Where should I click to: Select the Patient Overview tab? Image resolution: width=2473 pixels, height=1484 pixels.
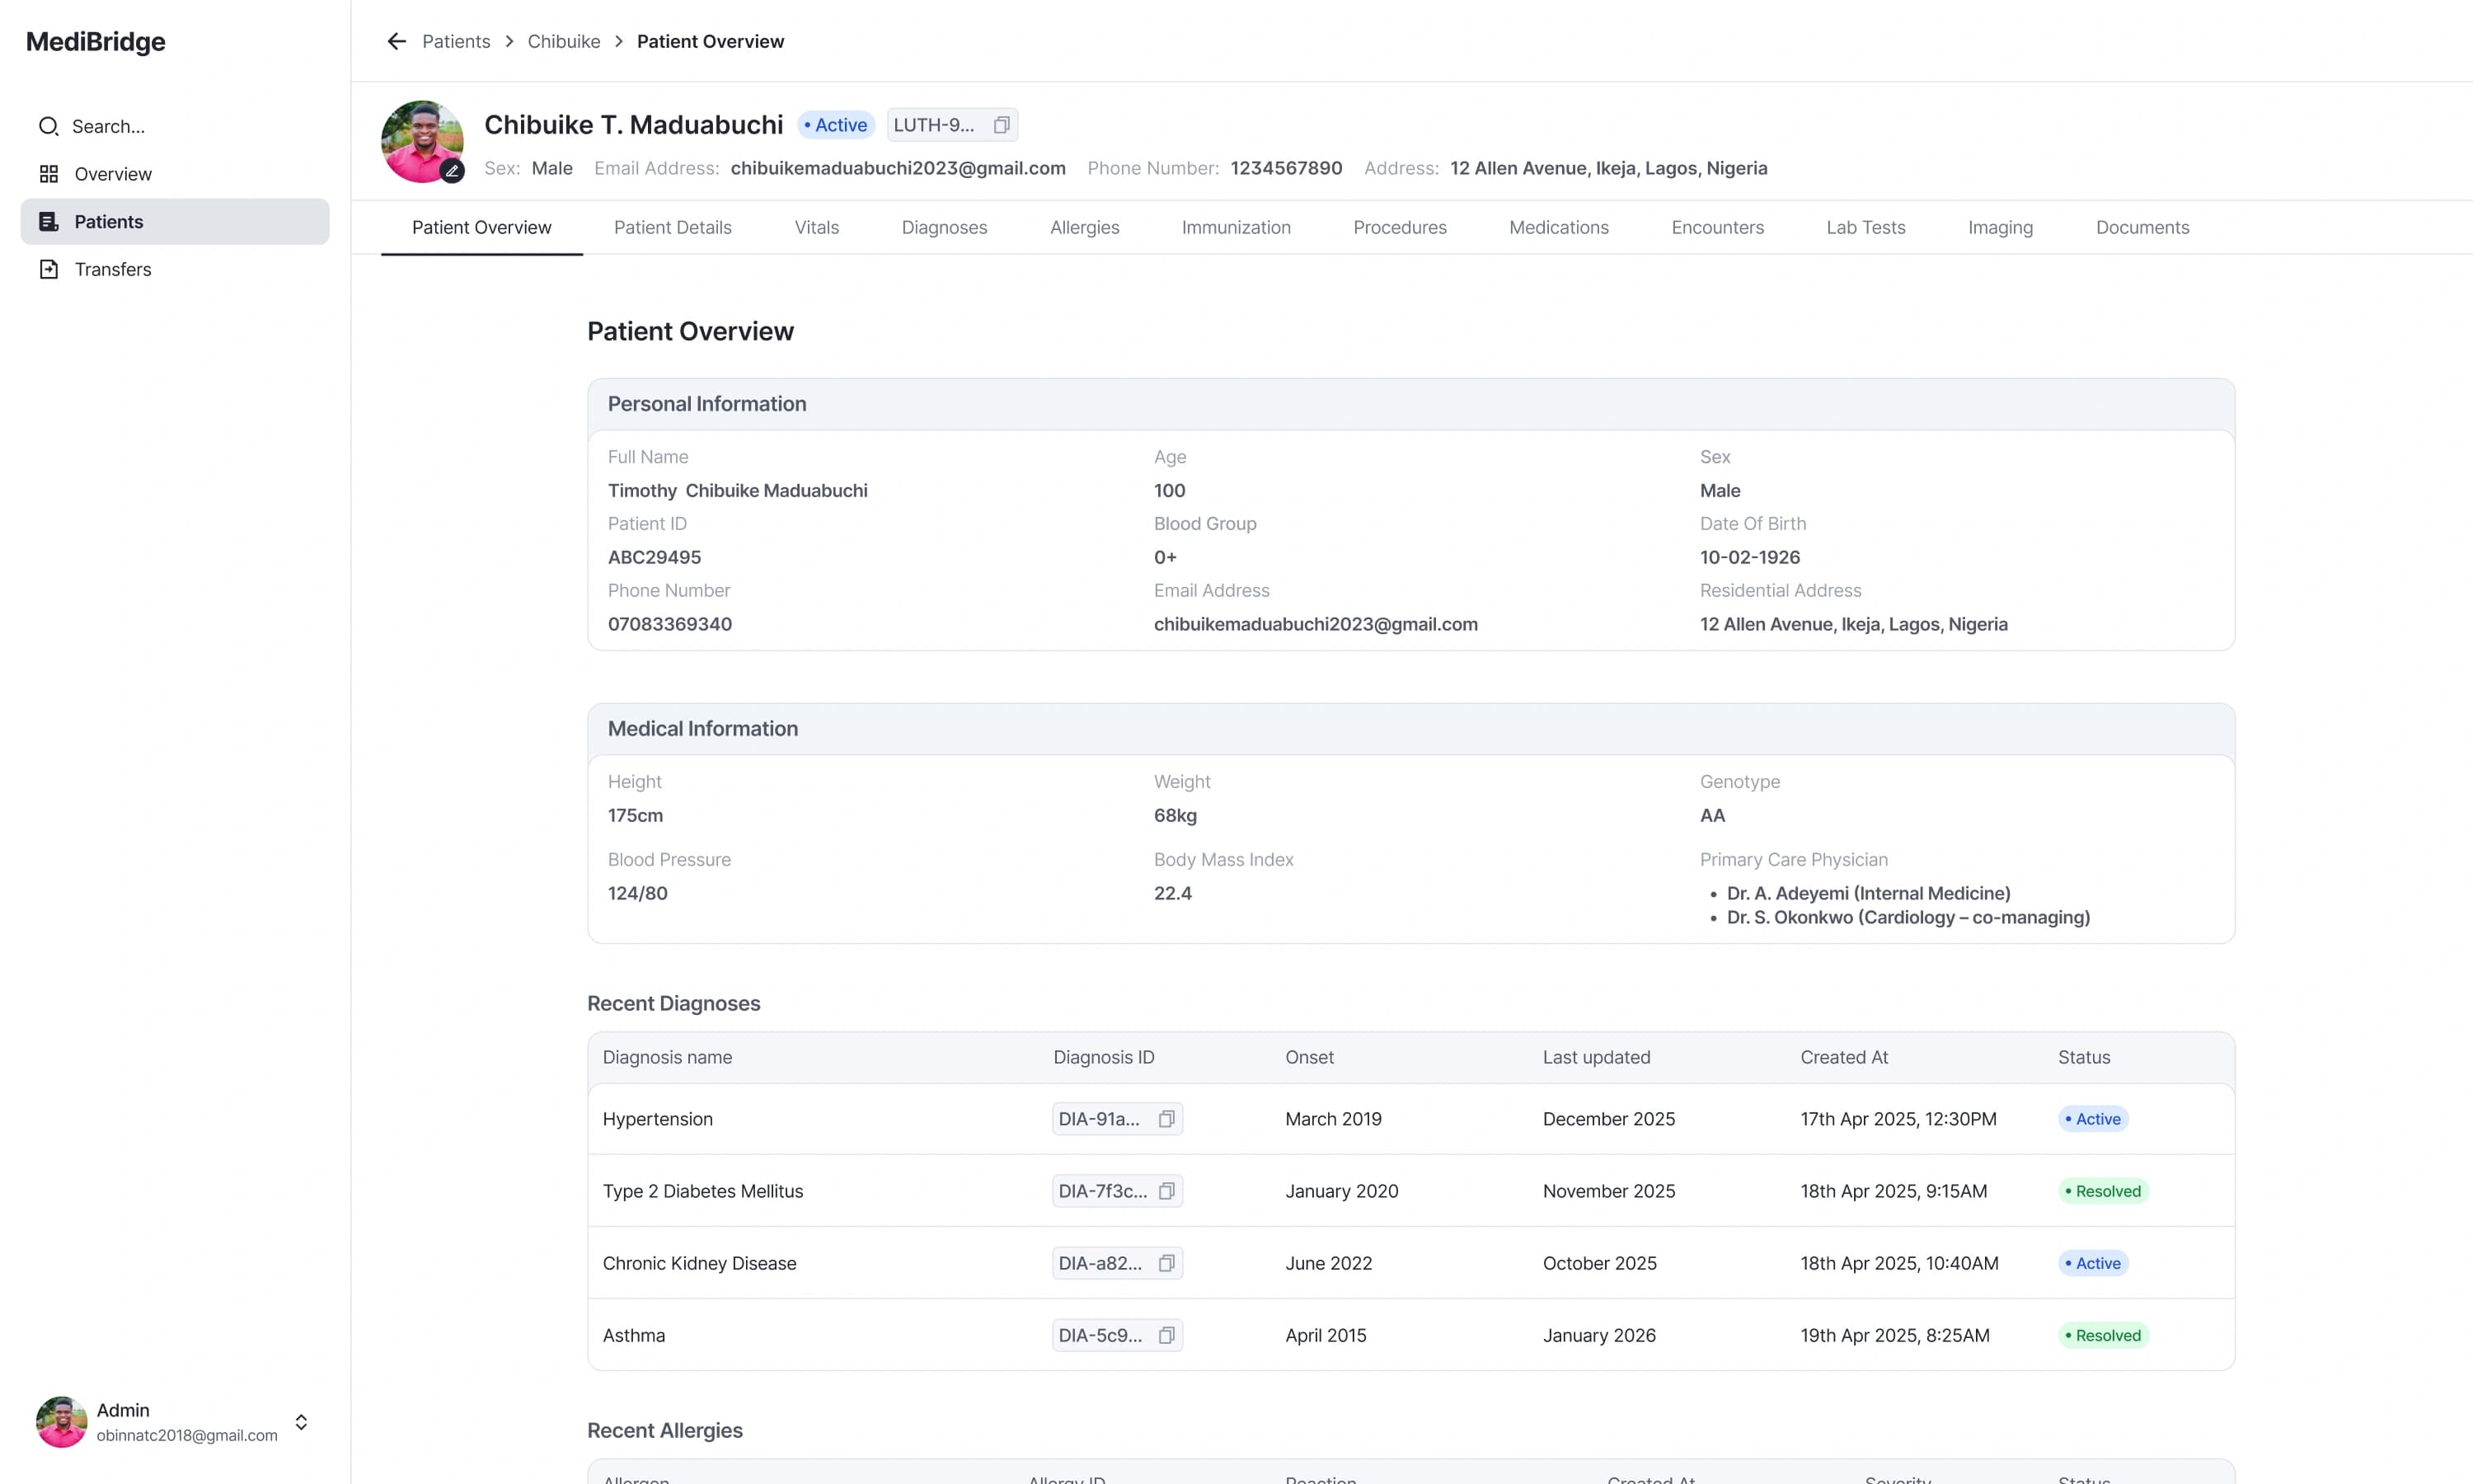[x=481, y=227]
